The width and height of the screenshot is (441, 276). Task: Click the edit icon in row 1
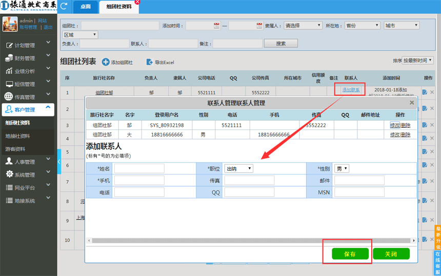(x=425, y=92)
